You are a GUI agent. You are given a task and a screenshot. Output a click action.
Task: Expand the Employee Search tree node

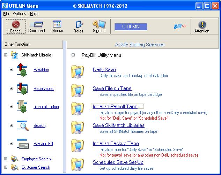6,159
